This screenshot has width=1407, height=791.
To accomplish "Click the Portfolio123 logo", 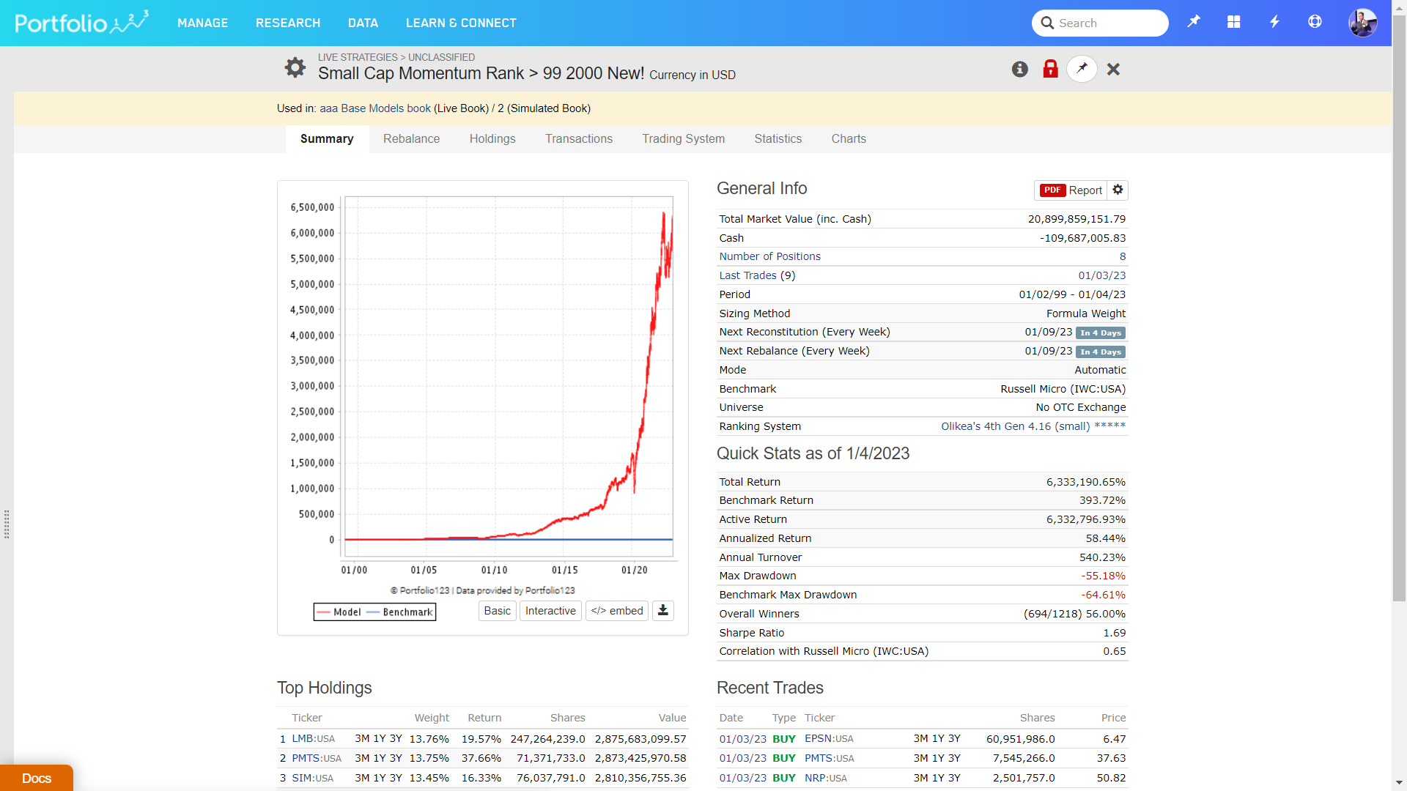I will 81,23.
